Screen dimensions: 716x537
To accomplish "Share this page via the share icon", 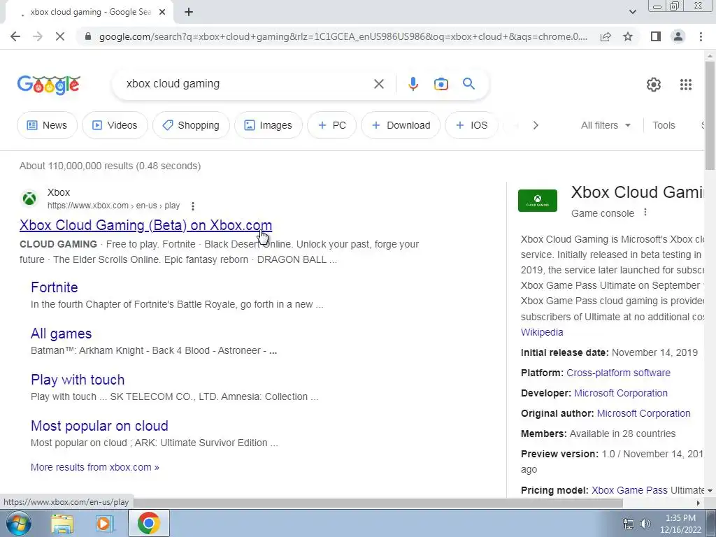I will click(x=606, y=36).
